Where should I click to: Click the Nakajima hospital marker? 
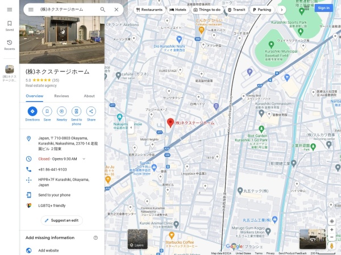click(119, 117)
